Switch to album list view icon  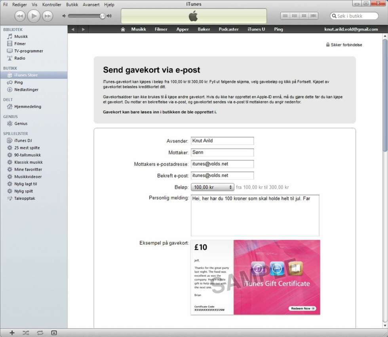(295, 16)
